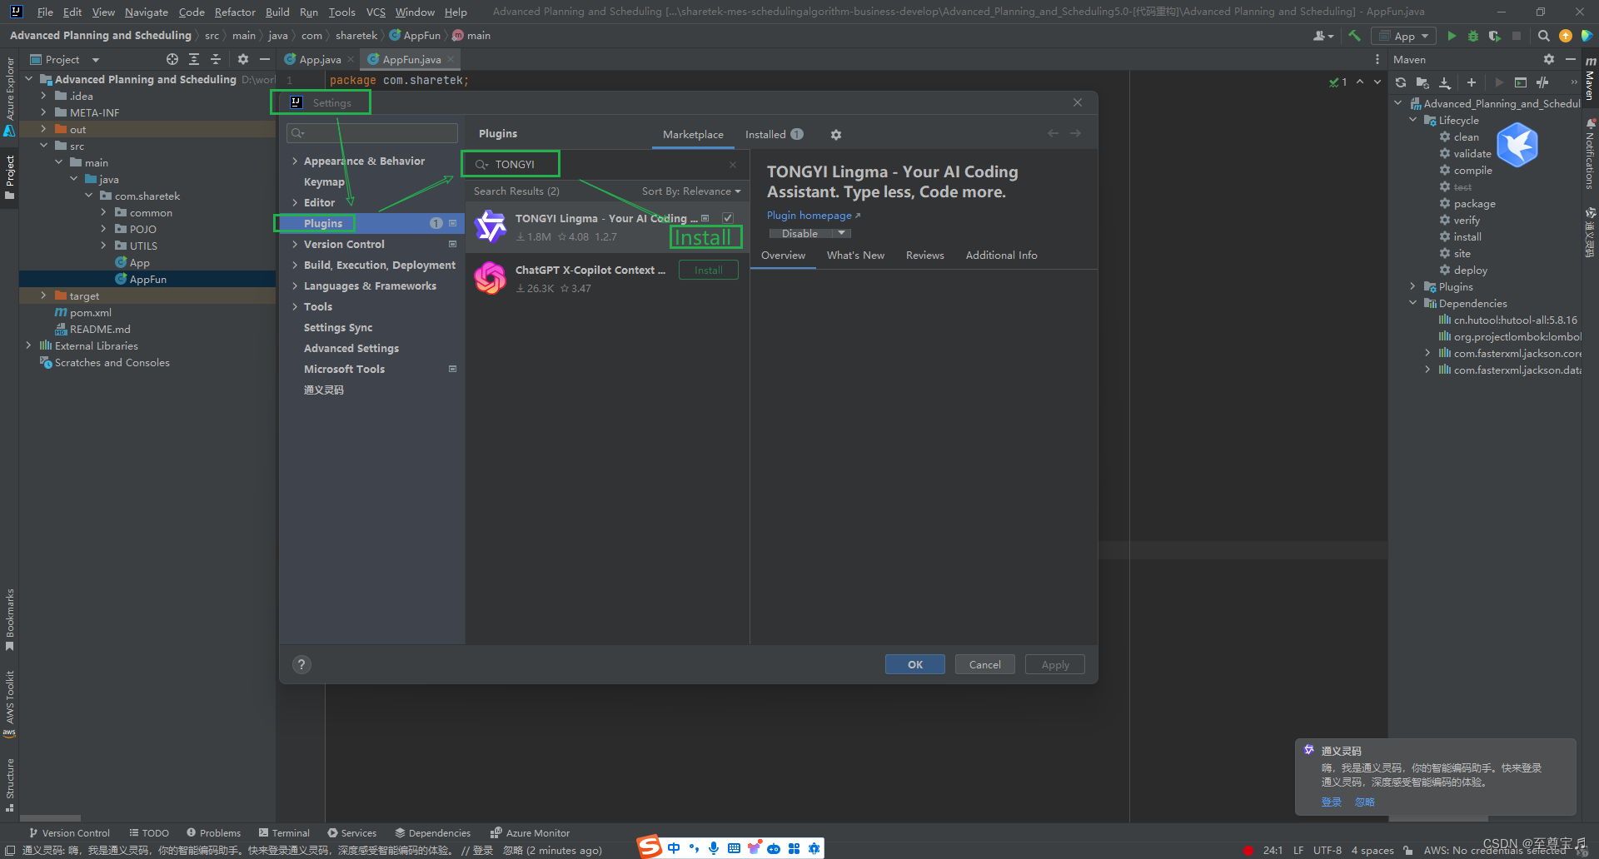Select opened file locate icon in Project panel
This screenshot has height=859, width=1599.
pos(172,59)
